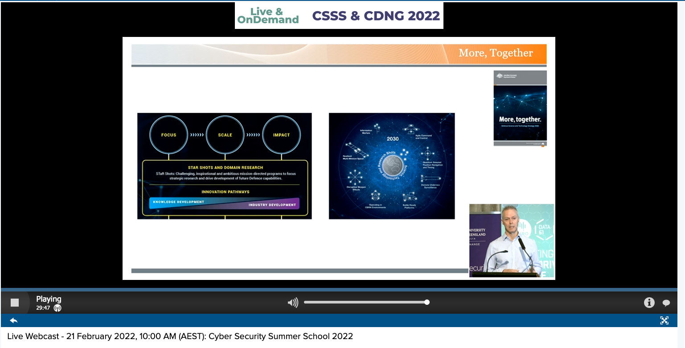Click the volume slider handle
This screenshot has height=348, width=685.
(x=427, y=302)
